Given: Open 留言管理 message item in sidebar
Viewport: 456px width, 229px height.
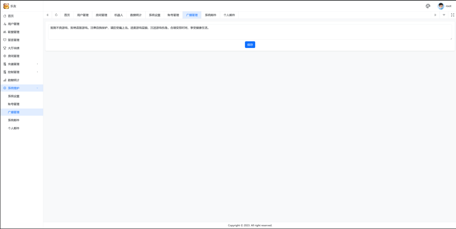Looking at the screenshot, I should pyautogui.click(x=14, y=40).
